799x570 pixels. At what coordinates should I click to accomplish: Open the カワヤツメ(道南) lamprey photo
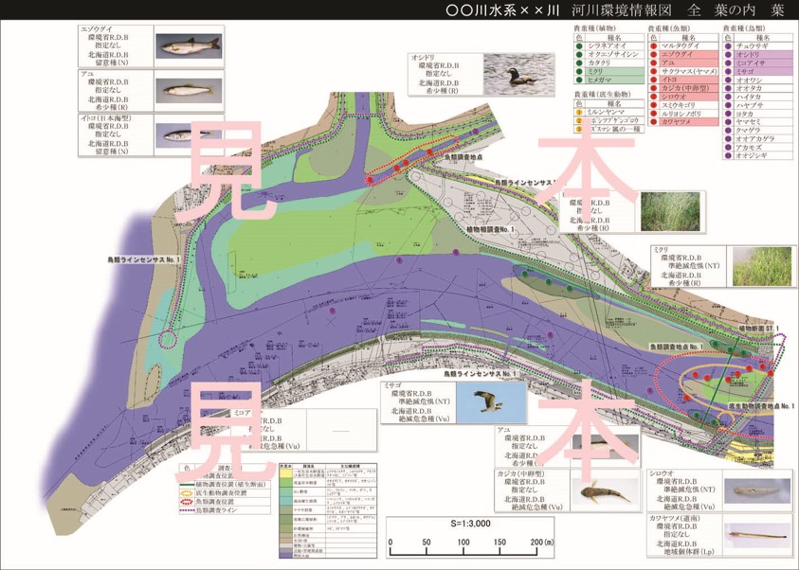click(x=756, y=535)
